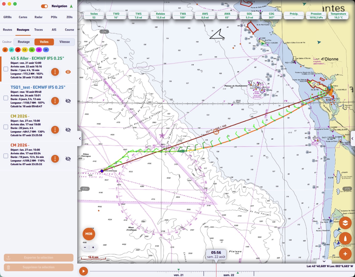Show CM 2026 routing arriving 19:00
This screenshot has height=277, width=355.
click(68, 130)
